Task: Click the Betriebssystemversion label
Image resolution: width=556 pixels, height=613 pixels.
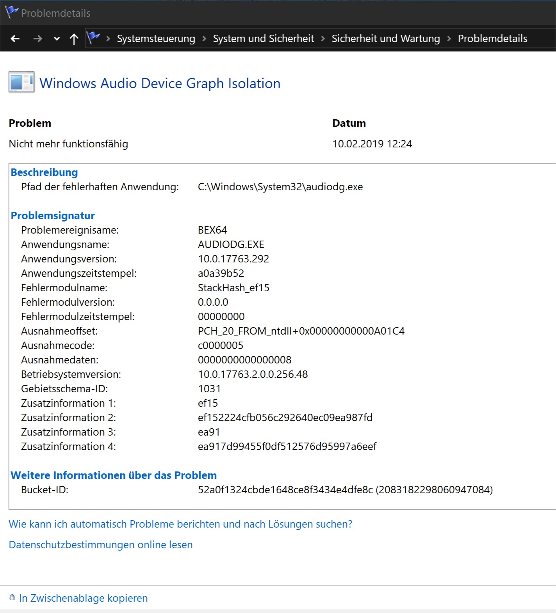Action: (x=71, y=374)
